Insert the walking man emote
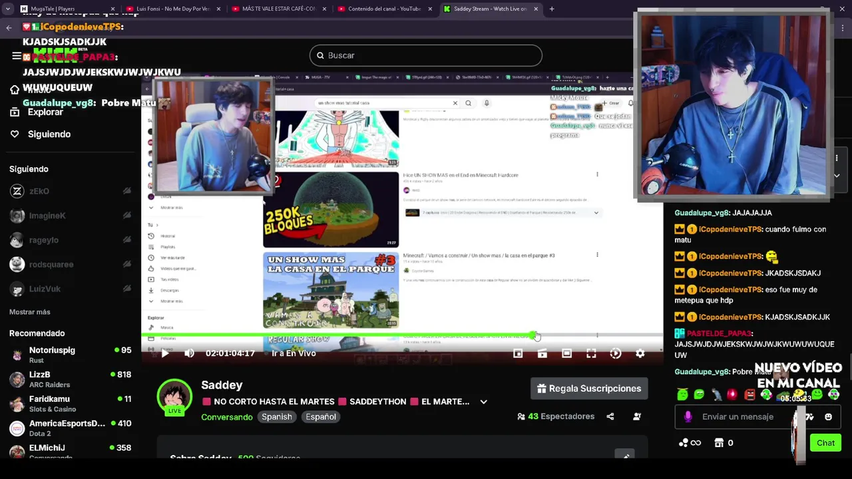Screen dimensions: 852x479 716,395
